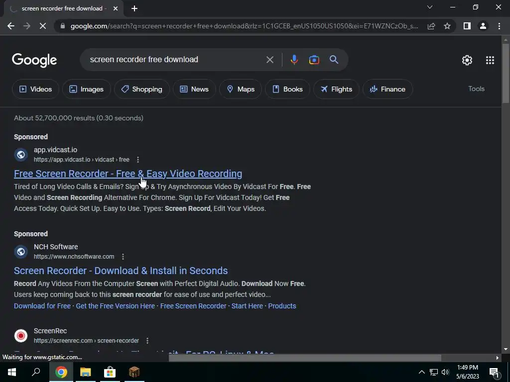
Task: Open search Tools options
Action: (476, 89)
